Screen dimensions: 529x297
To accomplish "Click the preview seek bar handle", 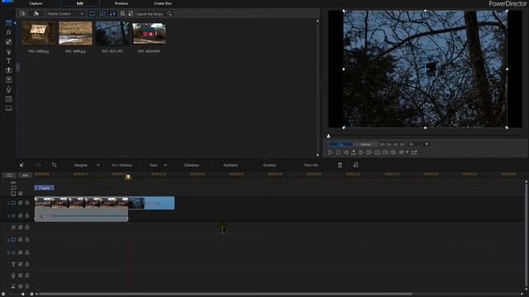I will [x=328, y=136].
